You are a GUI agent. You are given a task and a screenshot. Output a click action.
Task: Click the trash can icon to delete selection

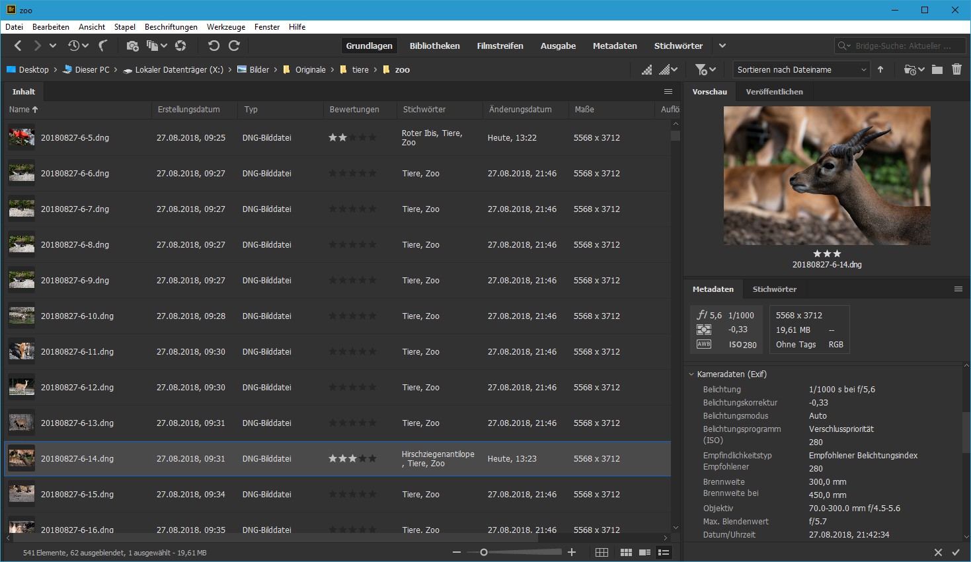[956, 69]
